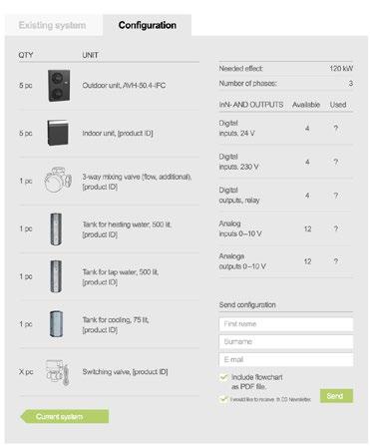Focus the First name field
Viewport: 370px width, 446px height.
[x=286, y=324]
